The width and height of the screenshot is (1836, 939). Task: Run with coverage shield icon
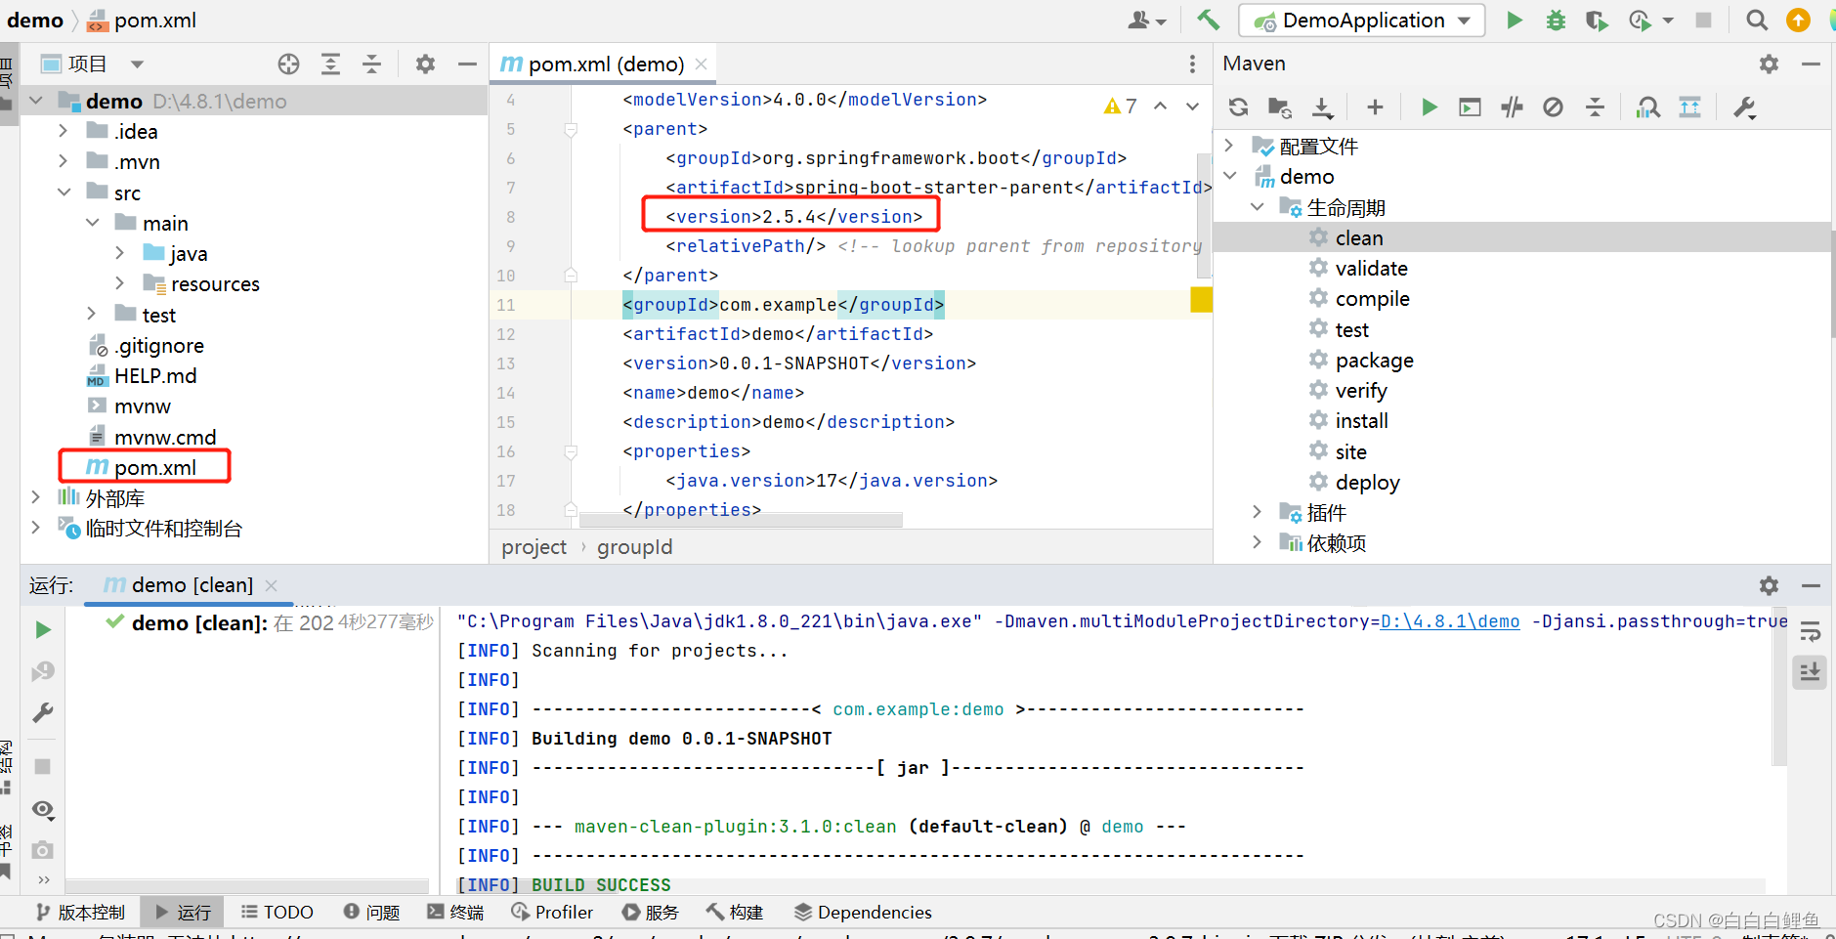click(1597, 20)
